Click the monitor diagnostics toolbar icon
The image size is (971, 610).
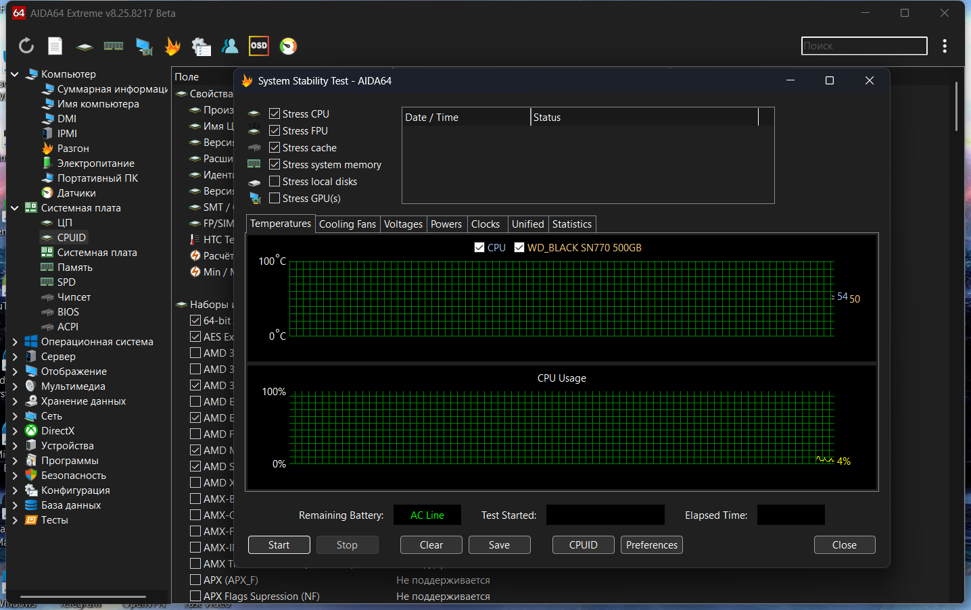point(144,46)
